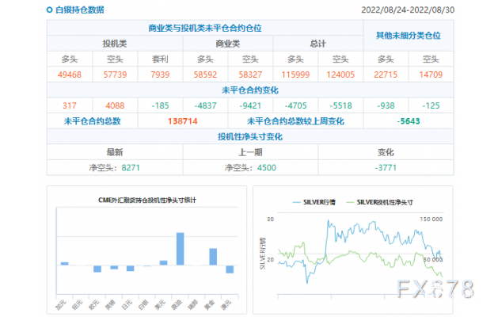
Task: Click the 白银持仓数据 heading
Action: [79, 10]
